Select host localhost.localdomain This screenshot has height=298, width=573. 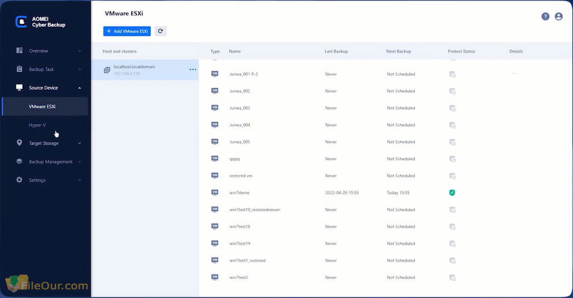coord(145,70)
